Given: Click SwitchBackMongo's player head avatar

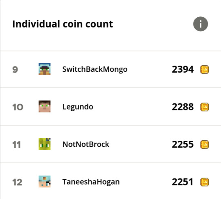Looking at the screenshot, I should pyautogui.click(x=45, y=69).
